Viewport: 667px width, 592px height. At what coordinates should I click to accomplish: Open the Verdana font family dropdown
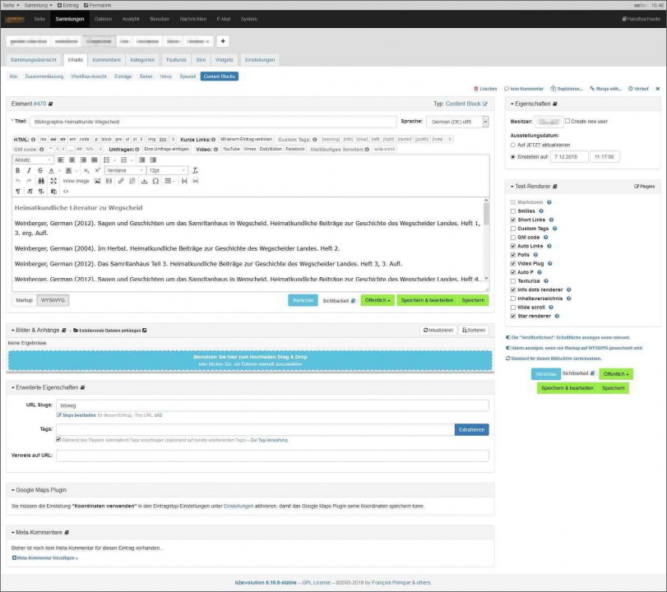125,170
